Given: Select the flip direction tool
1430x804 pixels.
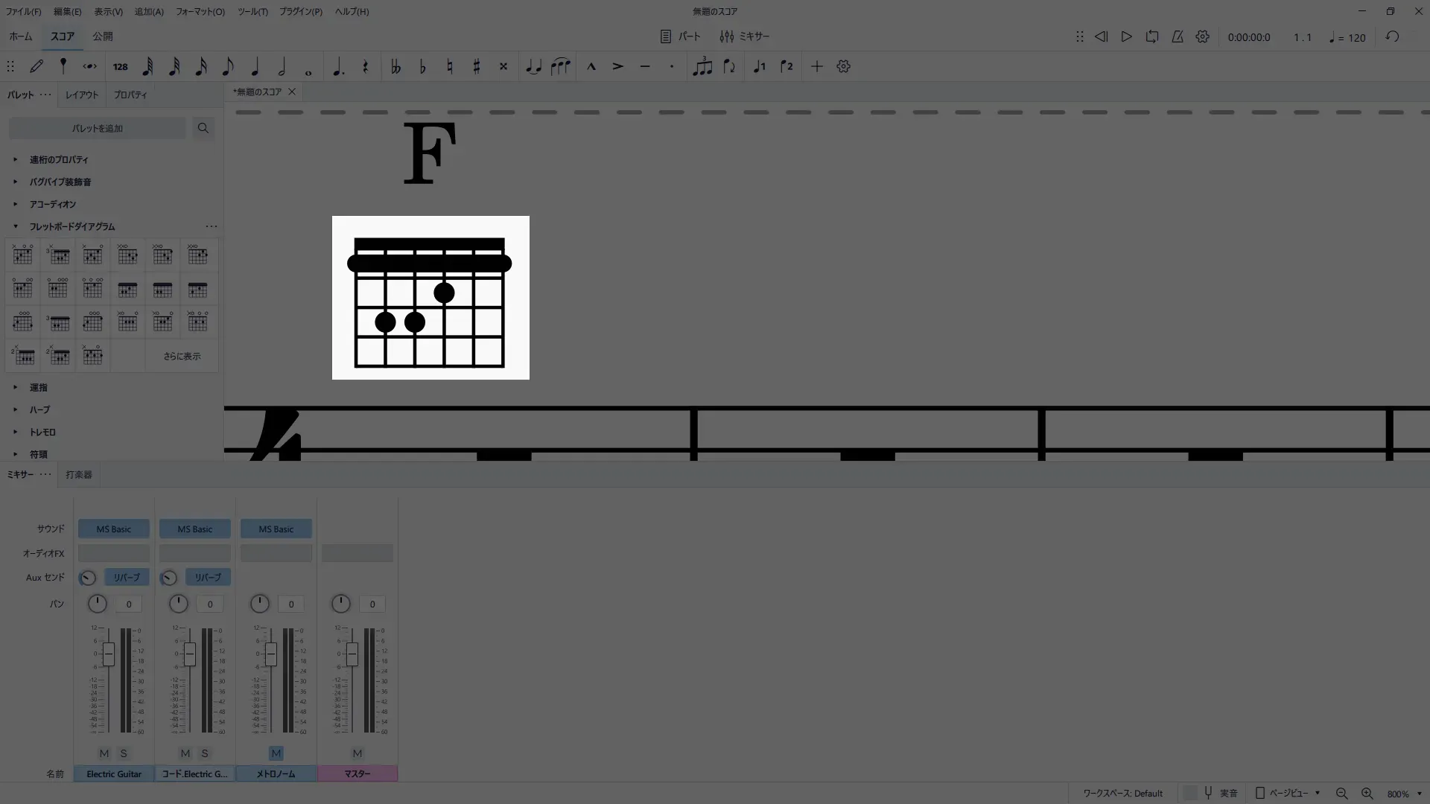Looking at the screenshot, I should click(729, 66).
